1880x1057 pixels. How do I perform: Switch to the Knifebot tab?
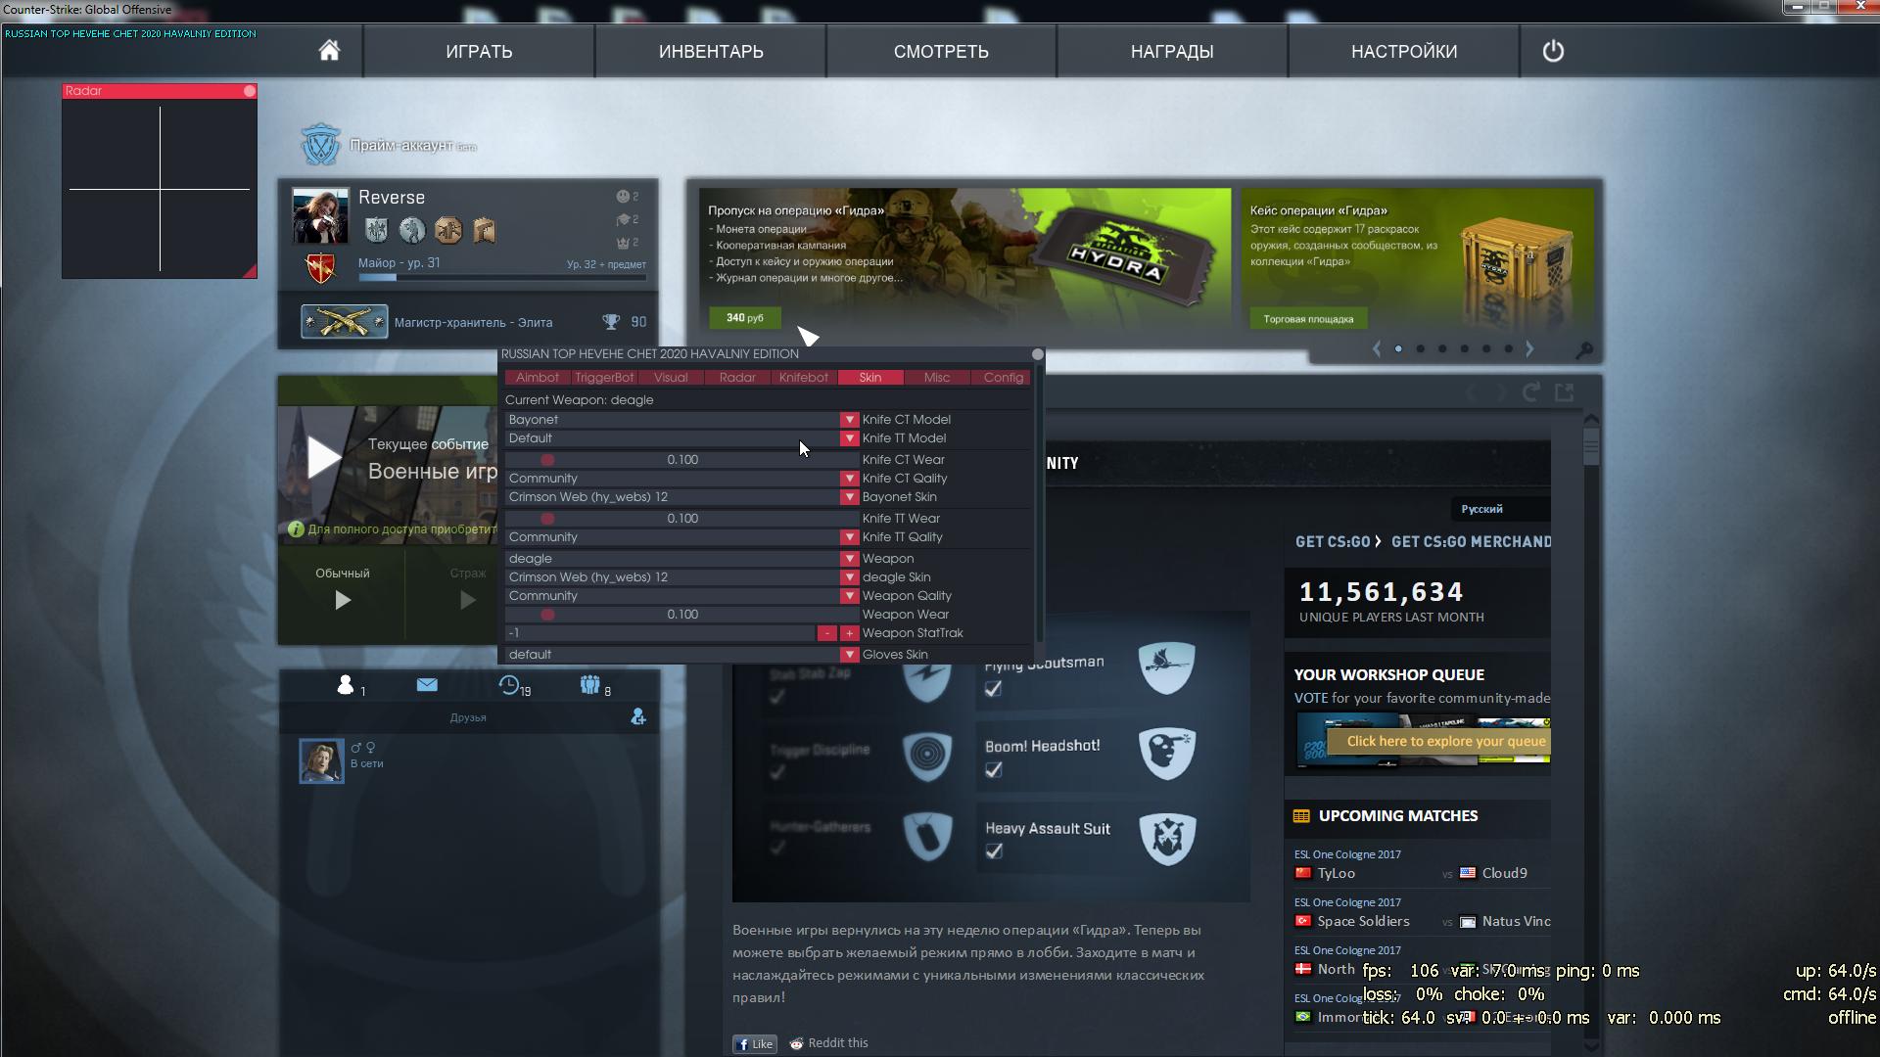[804, 378]
